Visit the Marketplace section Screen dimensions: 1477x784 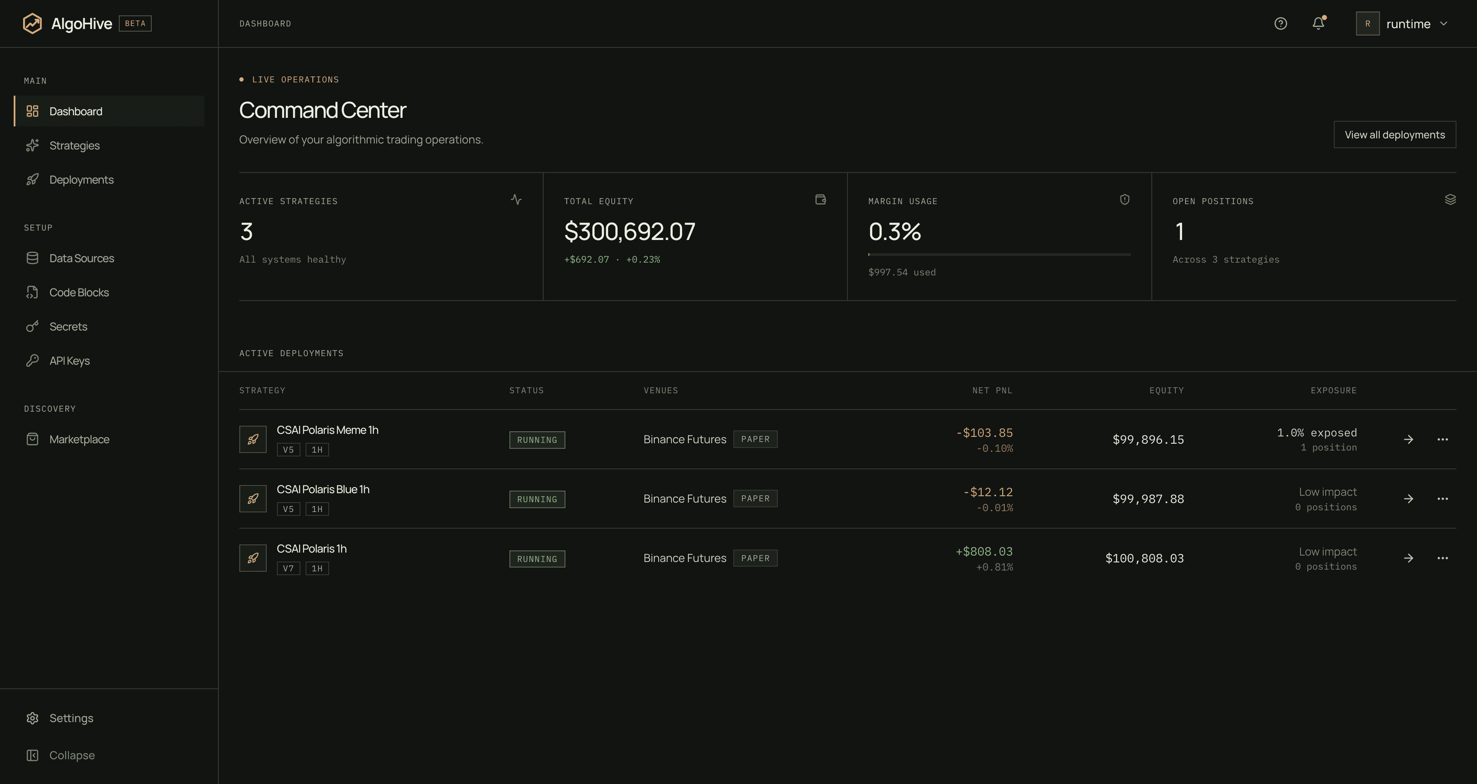tap(109, 439)
